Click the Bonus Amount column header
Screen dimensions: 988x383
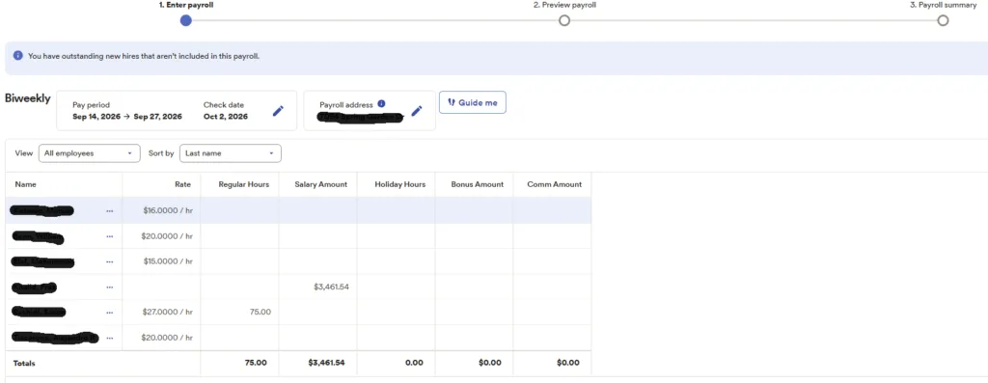pyautogui.click(x=477, y=184)
